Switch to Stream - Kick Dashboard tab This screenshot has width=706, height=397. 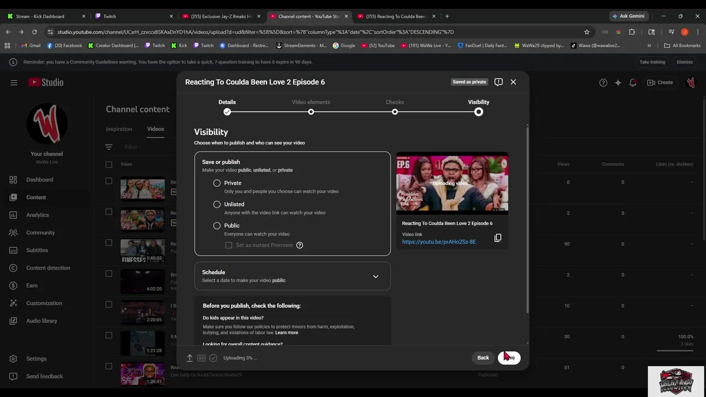pos(45,17)
